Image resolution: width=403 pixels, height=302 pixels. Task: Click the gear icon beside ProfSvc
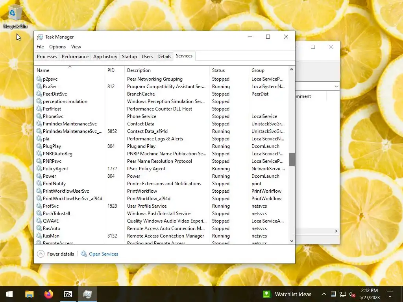[39, 206]
